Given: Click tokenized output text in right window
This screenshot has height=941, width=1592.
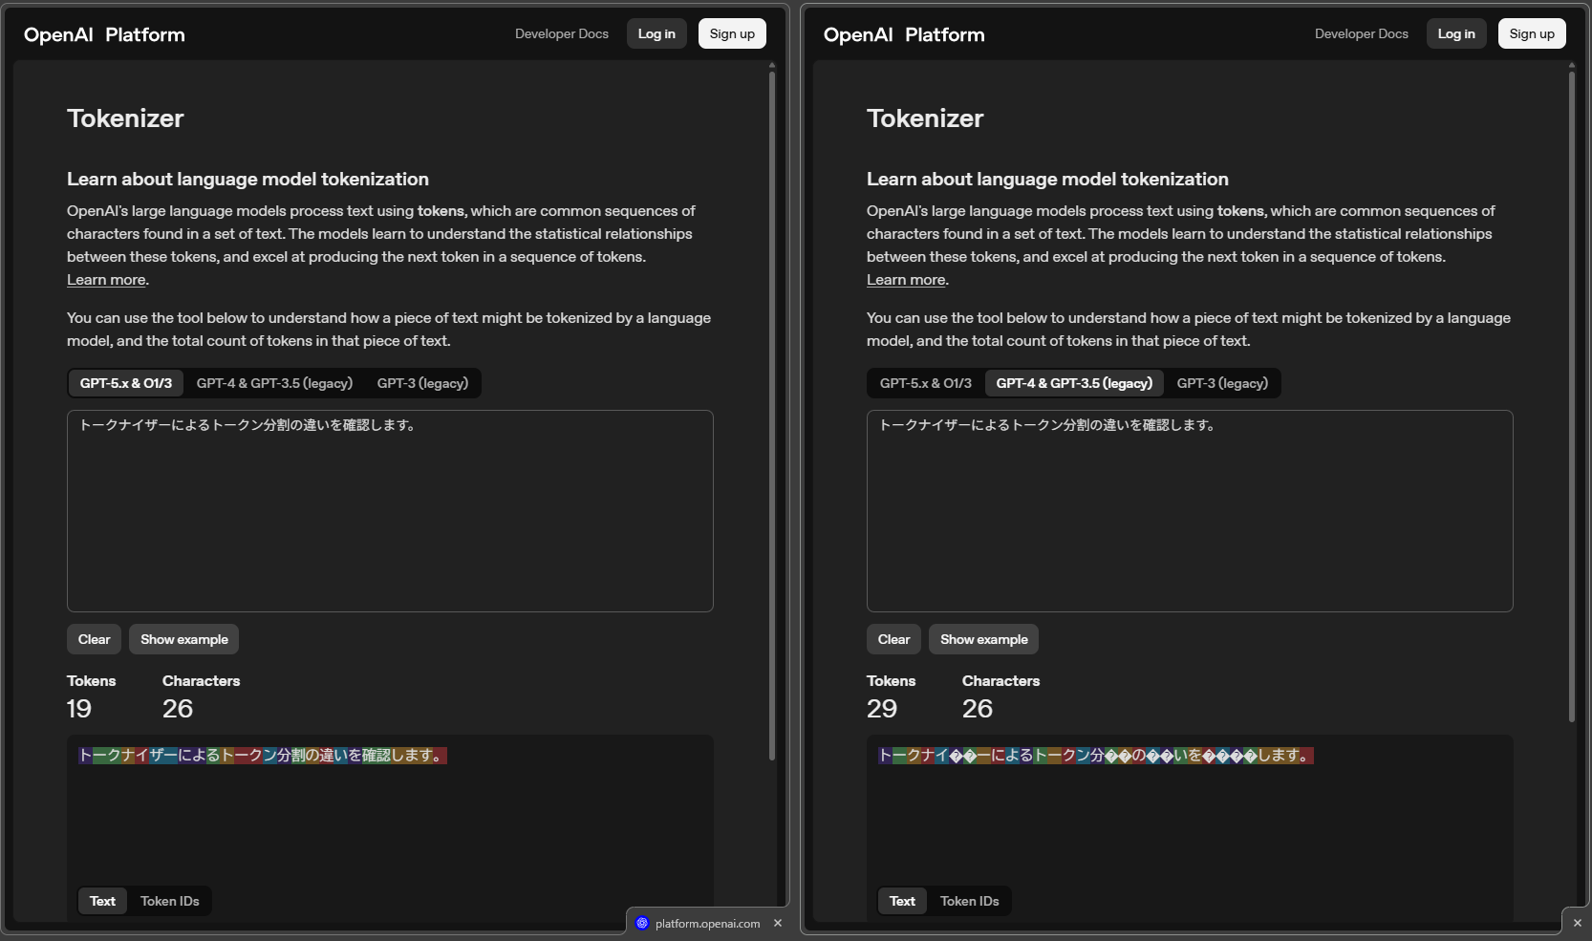Looking at the screenshot, I should click(1096, 756).
